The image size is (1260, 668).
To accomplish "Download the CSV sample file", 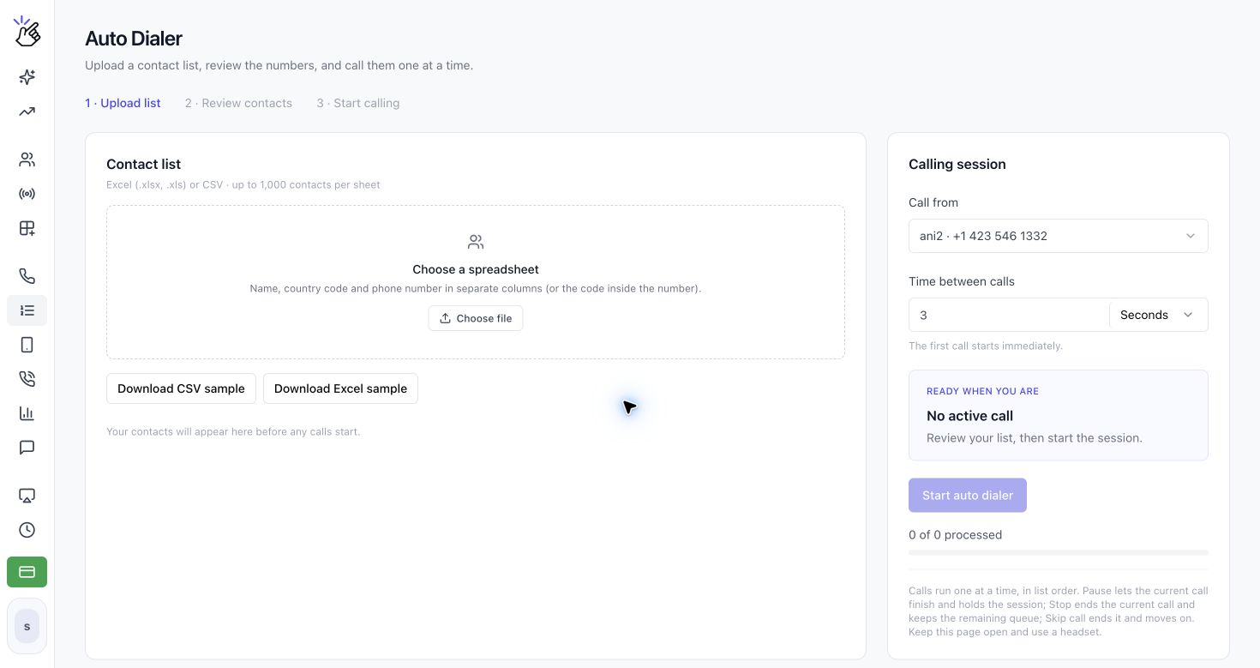I will tap(181, 388).
